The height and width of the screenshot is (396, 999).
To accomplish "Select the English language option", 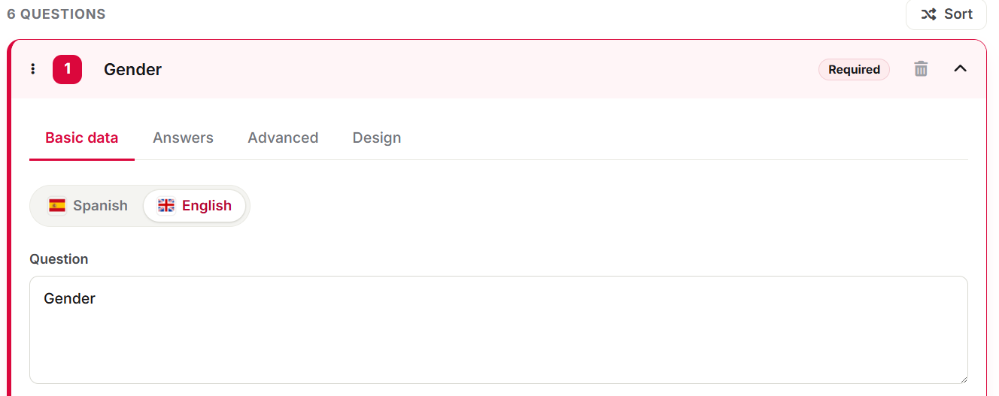I will 195,206.
